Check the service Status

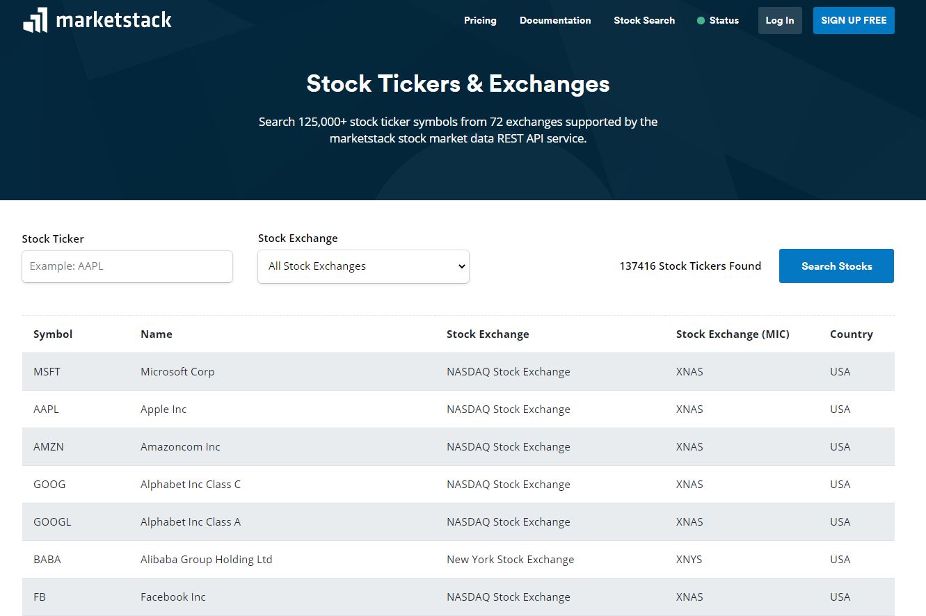coord(723,21)
